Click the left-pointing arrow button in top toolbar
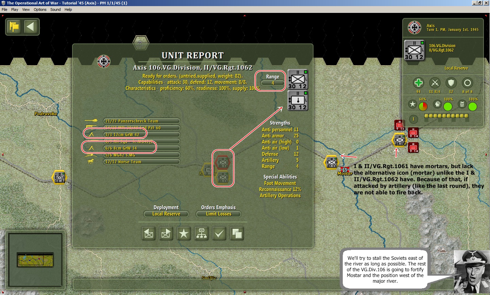 (31, 27)
